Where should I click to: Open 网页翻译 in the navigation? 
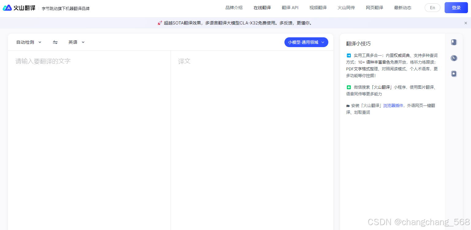click(374, 8)
